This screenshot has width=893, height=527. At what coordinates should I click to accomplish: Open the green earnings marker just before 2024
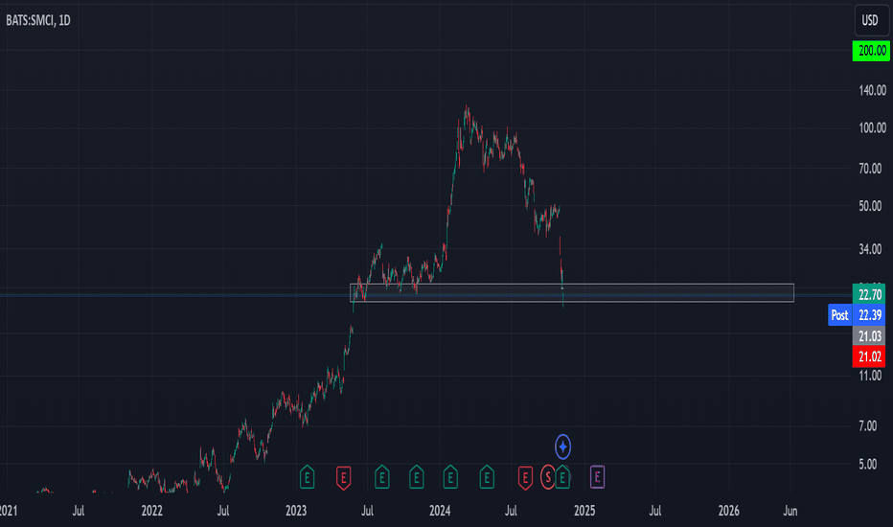pyautogui.click(x=416, y=477)
